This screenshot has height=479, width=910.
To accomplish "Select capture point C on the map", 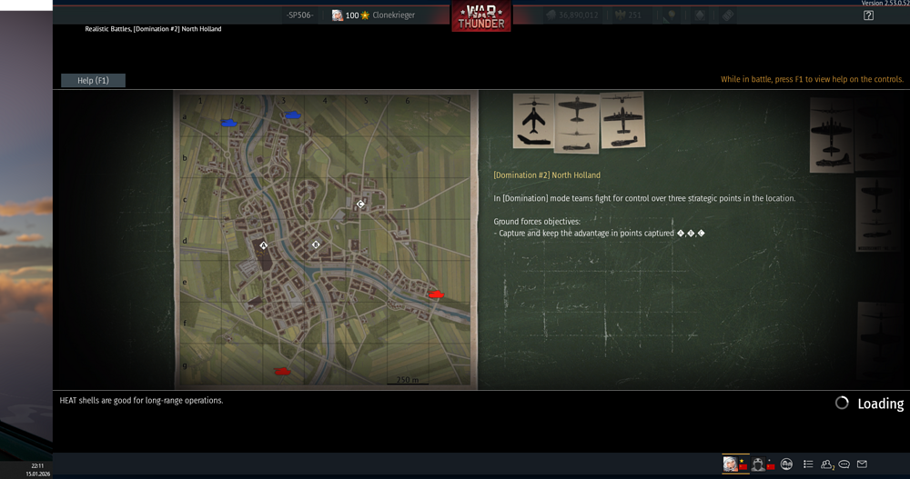I will pos(360,205).
